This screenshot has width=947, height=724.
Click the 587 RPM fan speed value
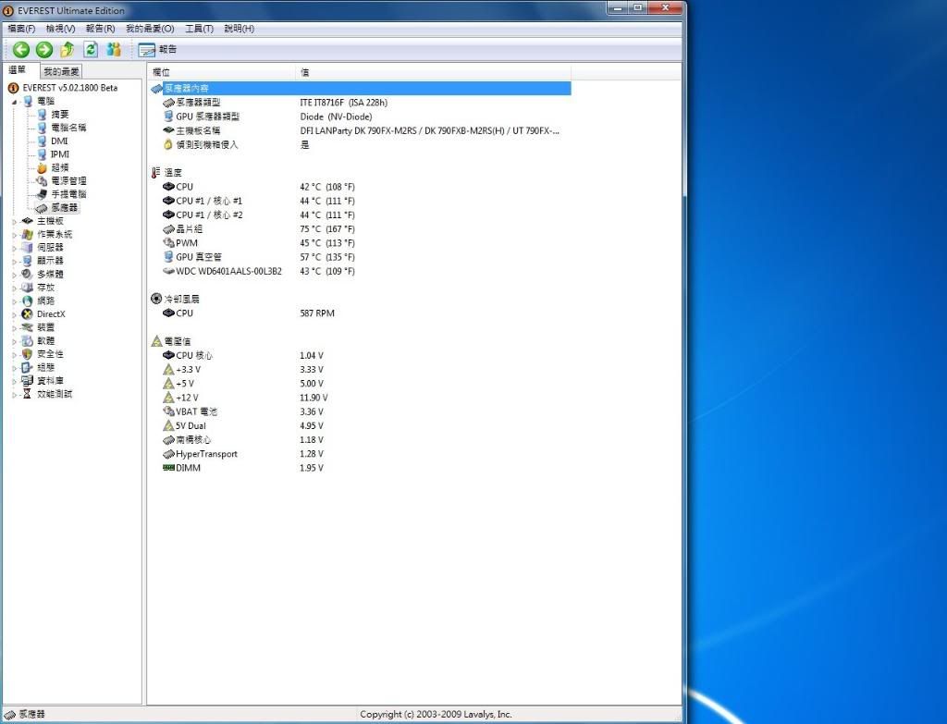[x=317, y=313]
